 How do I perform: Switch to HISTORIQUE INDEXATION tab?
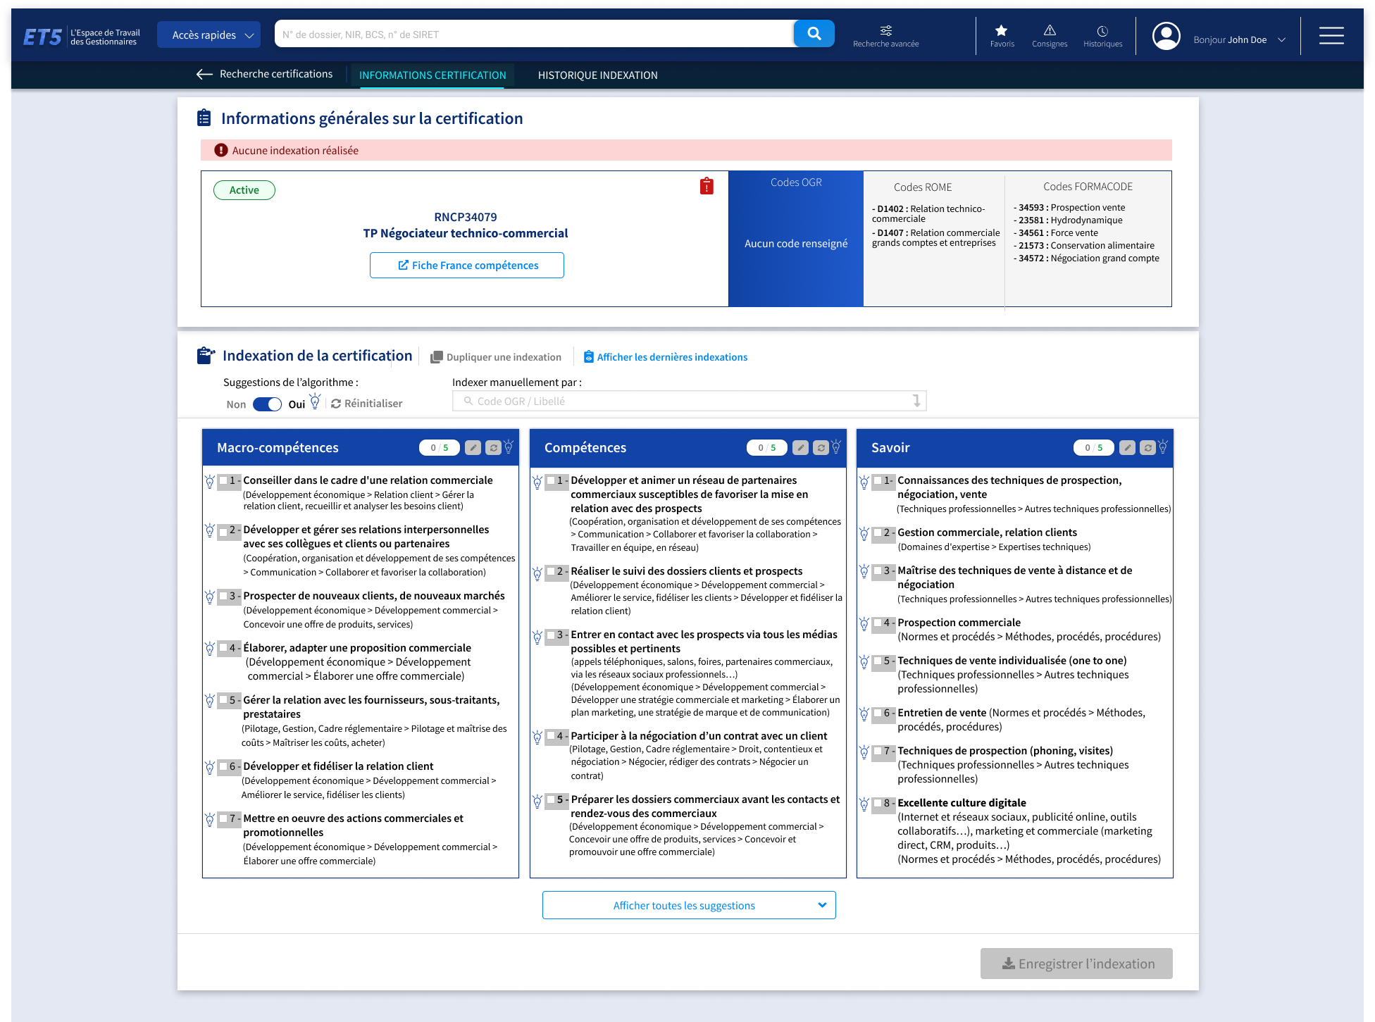coord(597,75)
